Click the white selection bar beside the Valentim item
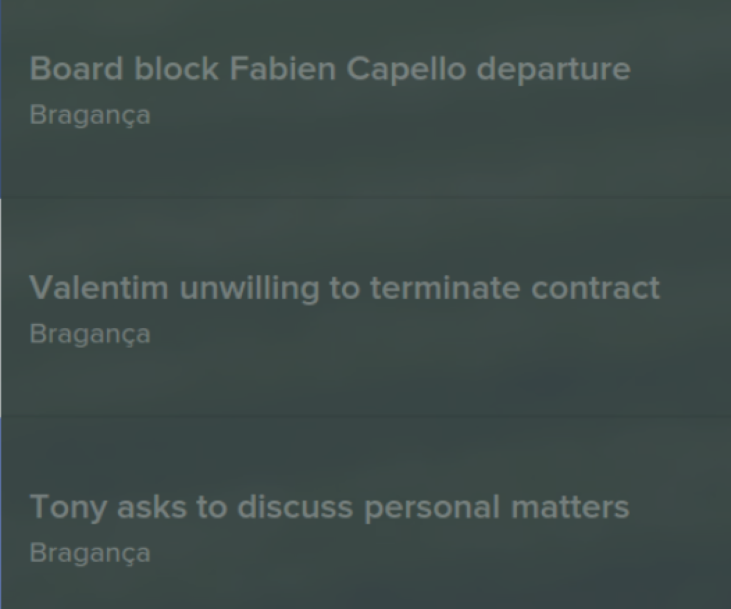The height and width of the screenshot is (609, 731). [1, 307]
